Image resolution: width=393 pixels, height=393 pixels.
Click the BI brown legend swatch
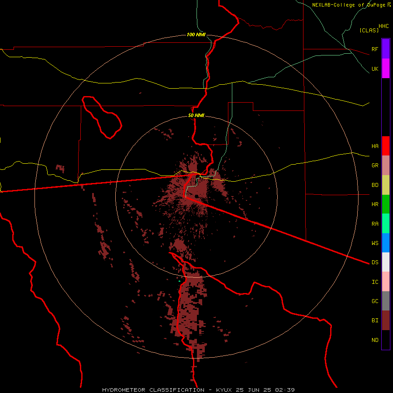pos(386,321)
